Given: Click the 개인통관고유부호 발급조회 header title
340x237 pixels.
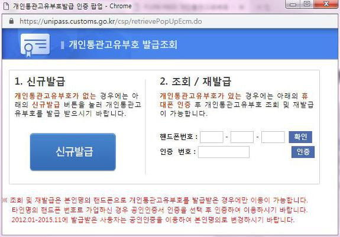Looking at the screenshot, I should pos(123,45).
